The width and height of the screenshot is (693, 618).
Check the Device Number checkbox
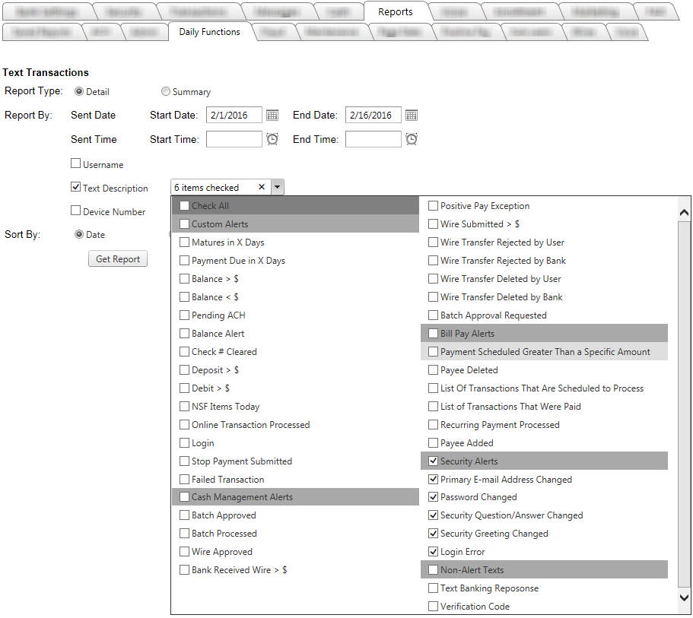click(x=75, y=211)
